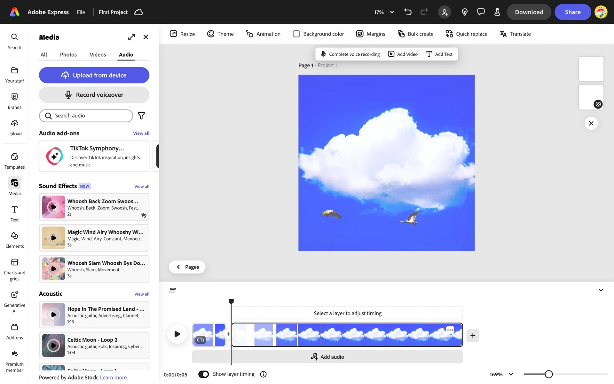Viewport: 614px width, 384px height.
Task: Expand the Media panel with arrows icon
Action: (x=131, y=37)
